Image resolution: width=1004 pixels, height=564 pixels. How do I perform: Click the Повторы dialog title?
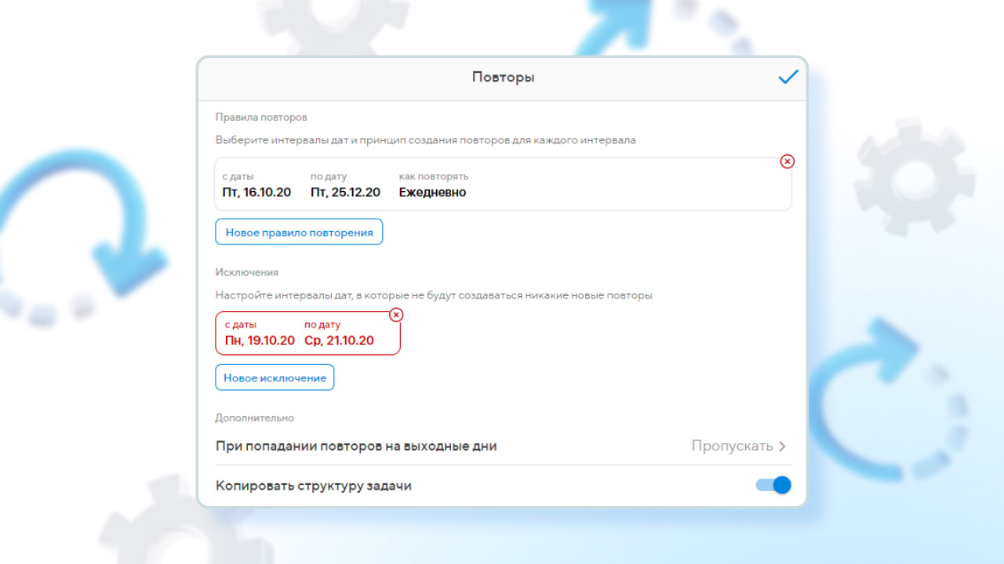(x=503, y=77)
